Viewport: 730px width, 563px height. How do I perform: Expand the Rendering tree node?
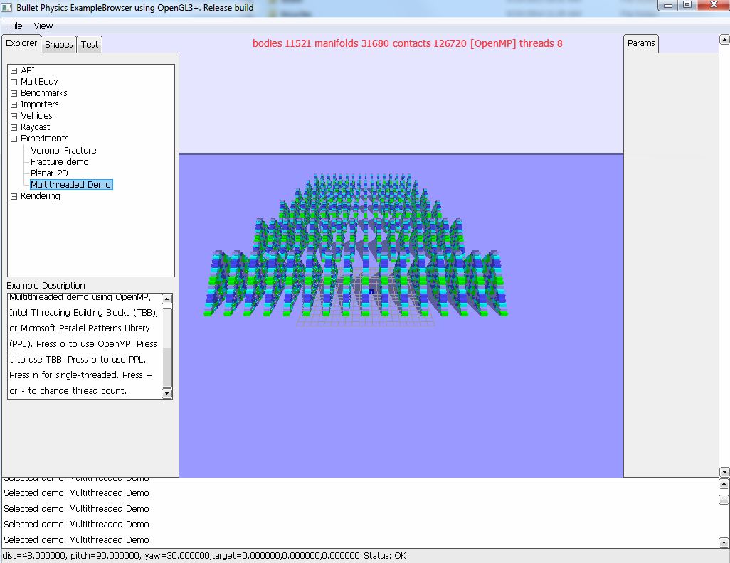[14, 196]
